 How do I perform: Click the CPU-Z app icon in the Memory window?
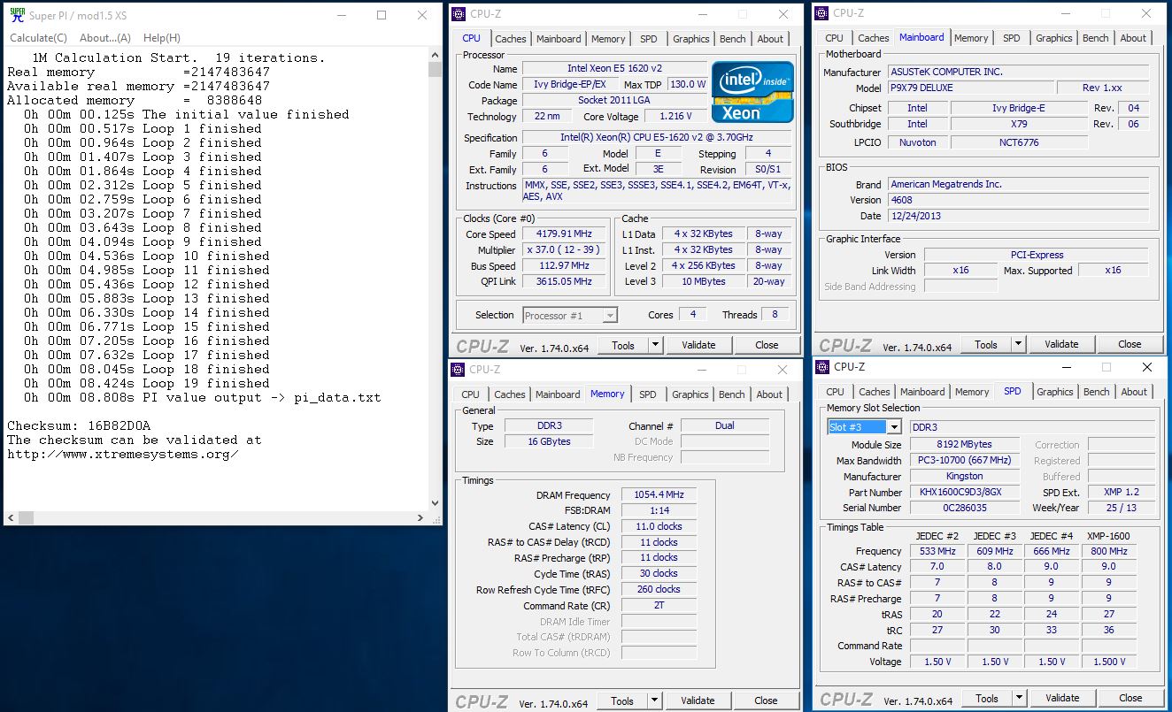458,370
